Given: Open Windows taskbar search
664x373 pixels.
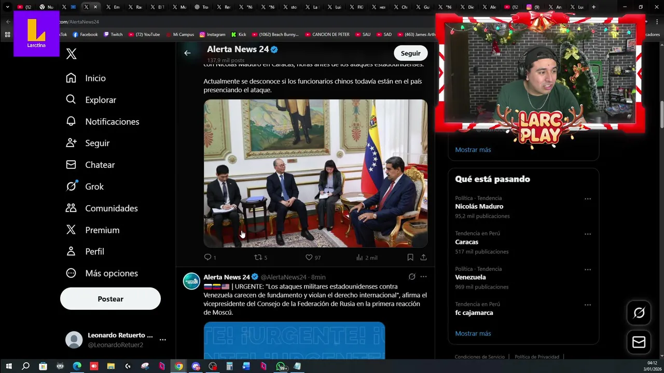Looking at the screenshot, I should point(26,366).
